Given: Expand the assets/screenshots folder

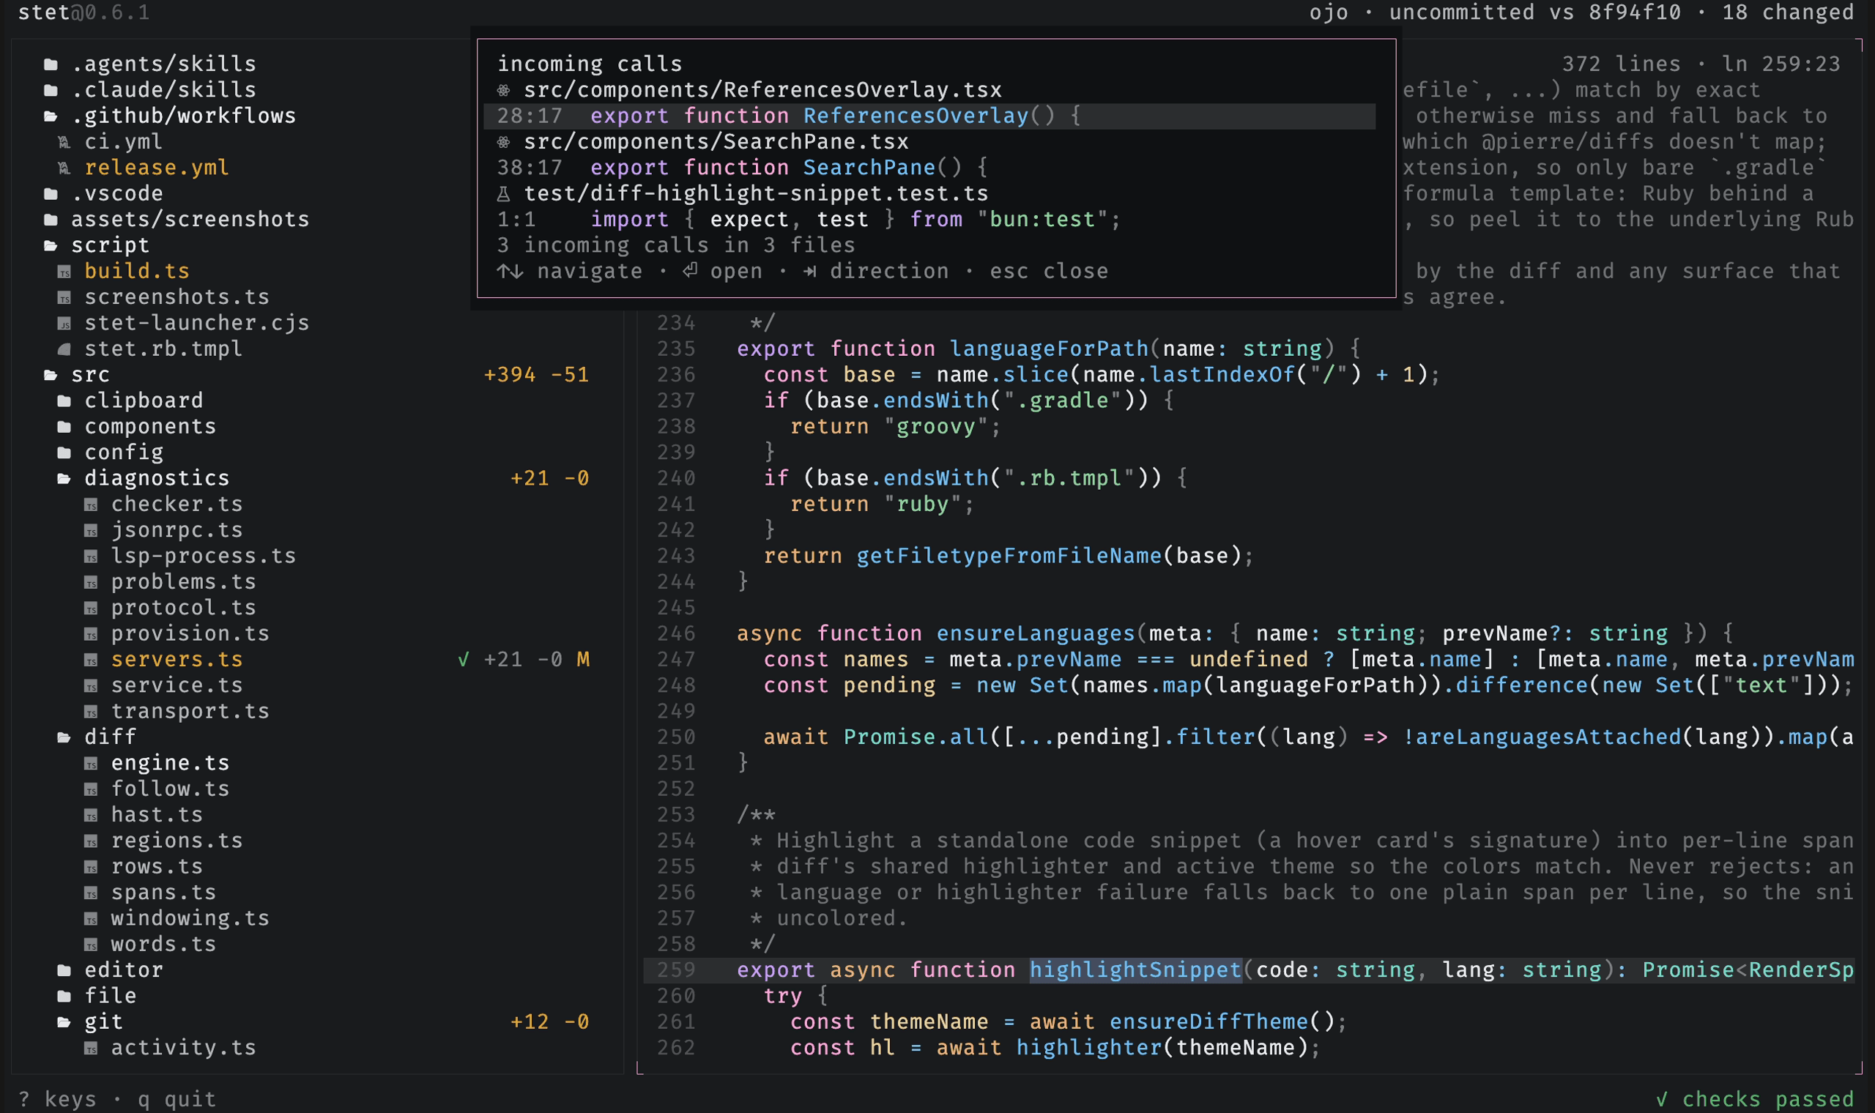Looking at the screenshot, I should 51,220.
